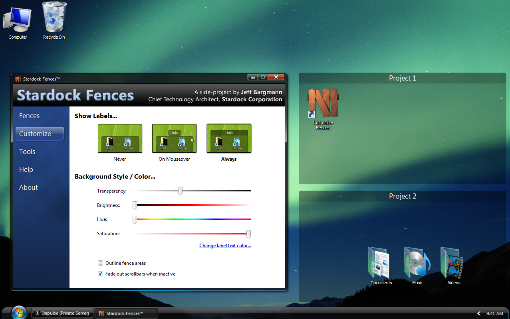Expand the hidden system tray icons arrow
This screenshot has width=510, height=319.
pos(479,313)
